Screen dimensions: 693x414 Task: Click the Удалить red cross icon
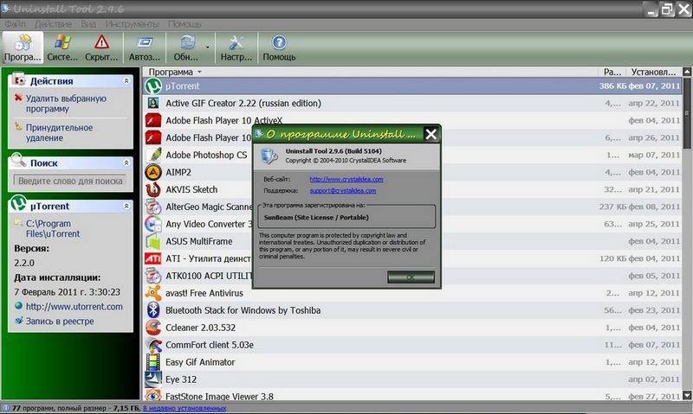pos(18,98)
